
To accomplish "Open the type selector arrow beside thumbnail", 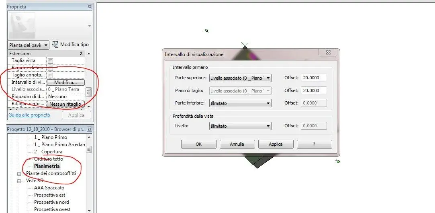I will point(89,26).
